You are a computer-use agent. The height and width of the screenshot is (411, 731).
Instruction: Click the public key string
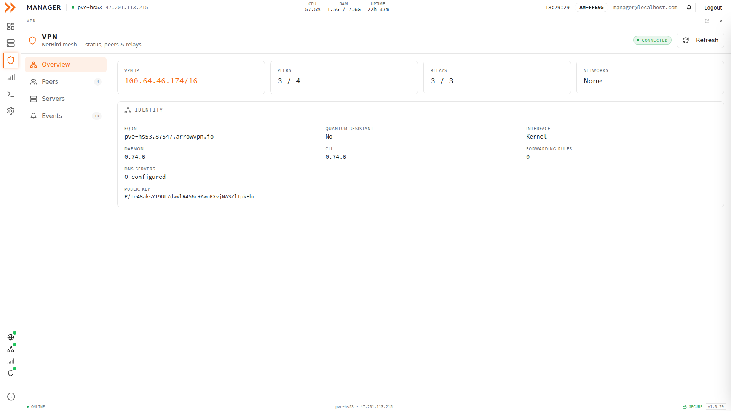192,197
